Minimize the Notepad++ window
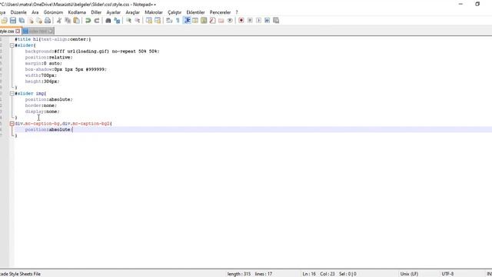492x277 pixels. click(x=460, y=4)
